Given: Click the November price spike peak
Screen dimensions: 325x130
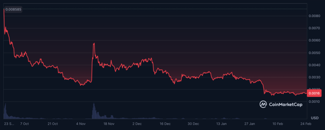Looking at the screenshot, I should pos(94,43).
